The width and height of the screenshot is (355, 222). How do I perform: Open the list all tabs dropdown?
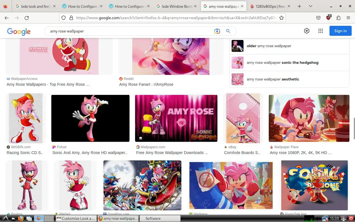pyautogui.click(x=310, y=6)
